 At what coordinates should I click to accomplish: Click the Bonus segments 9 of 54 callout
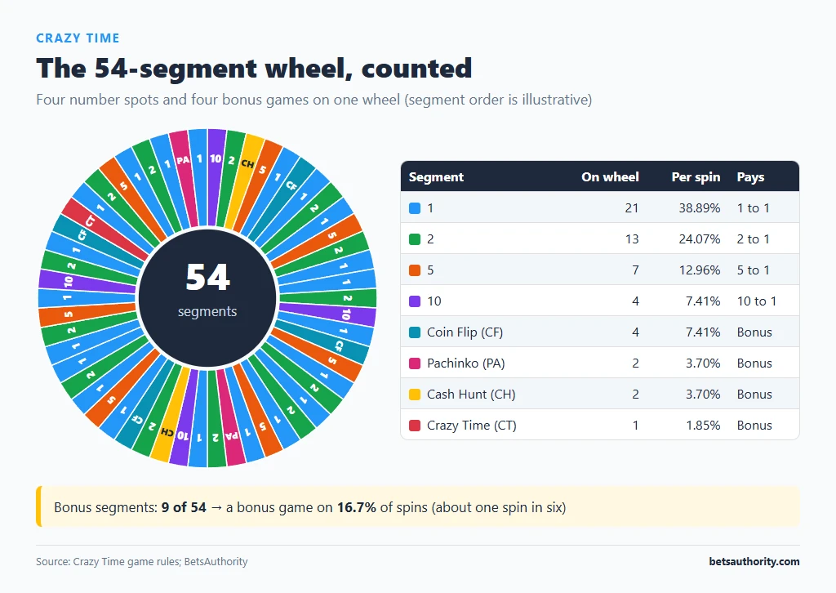click(417, 506)
